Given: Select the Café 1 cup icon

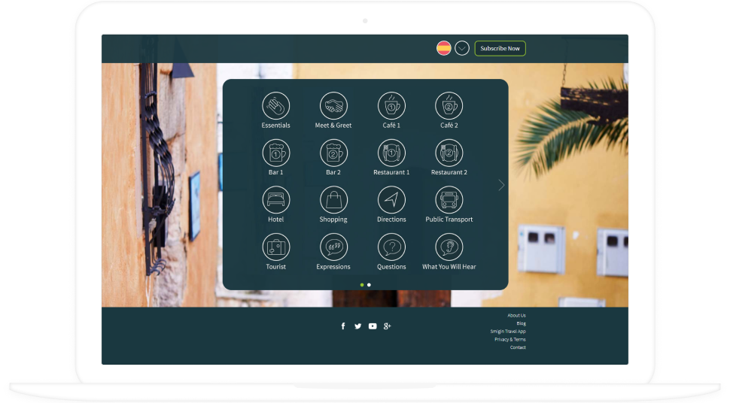Looking at the screenshot, I should (391, 105).
